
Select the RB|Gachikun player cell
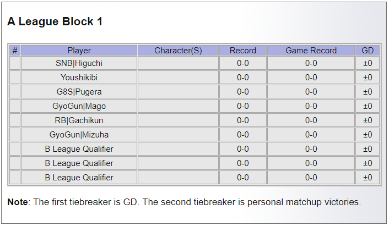(x=79, y=120)
